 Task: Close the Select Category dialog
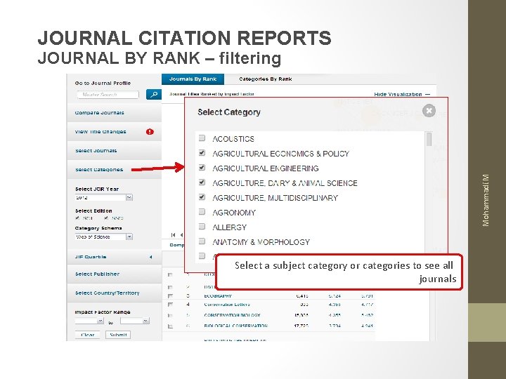point(429,111)
